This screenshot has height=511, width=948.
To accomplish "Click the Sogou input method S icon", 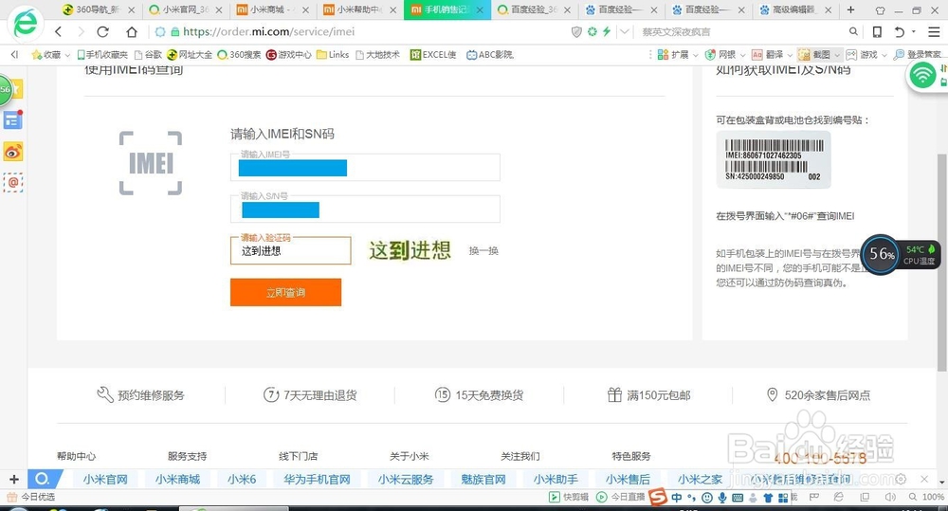I will (x=658, y=497).
